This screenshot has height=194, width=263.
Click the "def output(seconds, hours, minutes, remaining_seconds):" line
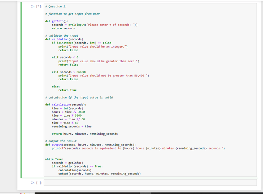tap(90, 145)
